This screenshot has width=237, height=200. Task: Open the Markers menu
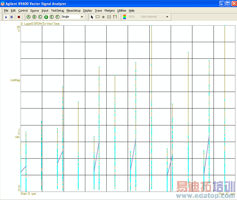tap(109, 11)
